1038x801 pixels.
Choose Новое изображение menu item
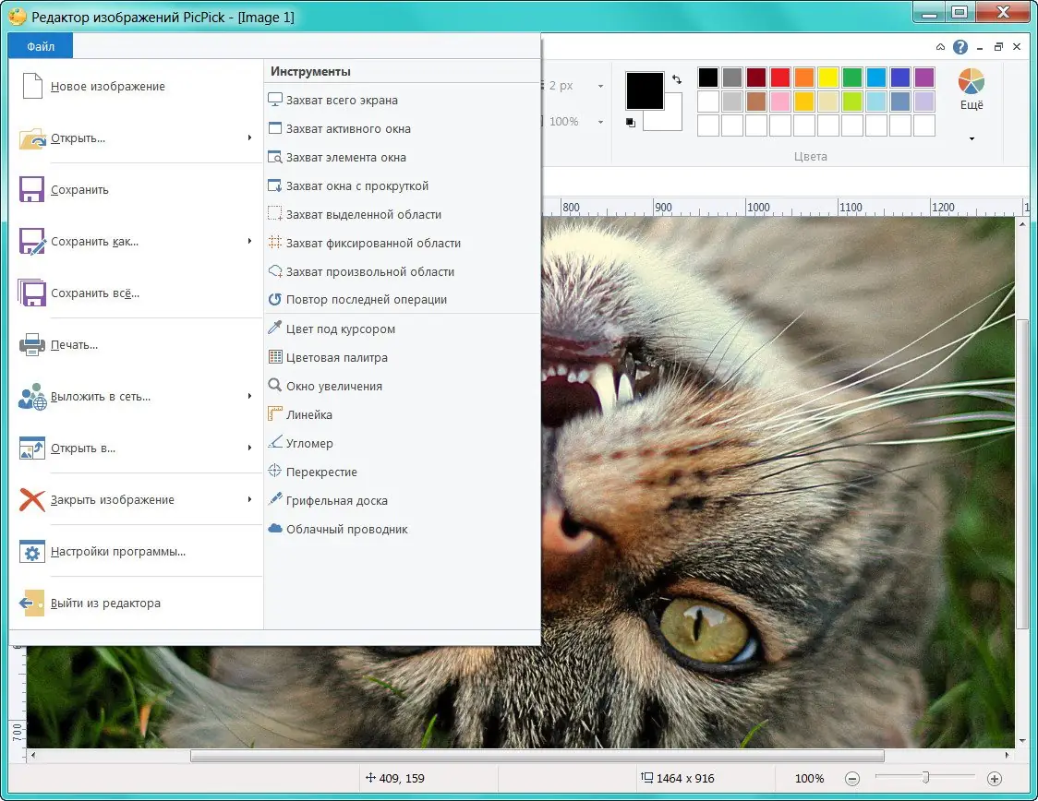[136, 86]
